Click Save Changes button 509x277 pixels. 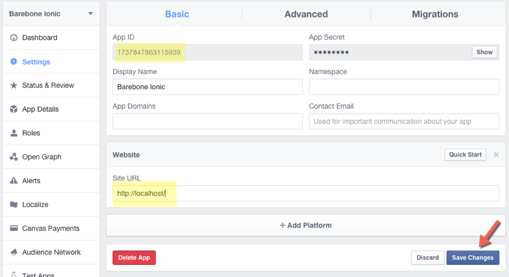pos(472,257)
